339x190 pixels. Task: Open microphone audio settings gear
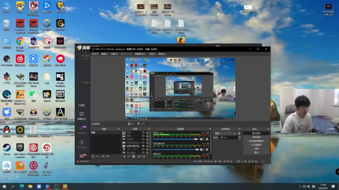coord(207,138)
